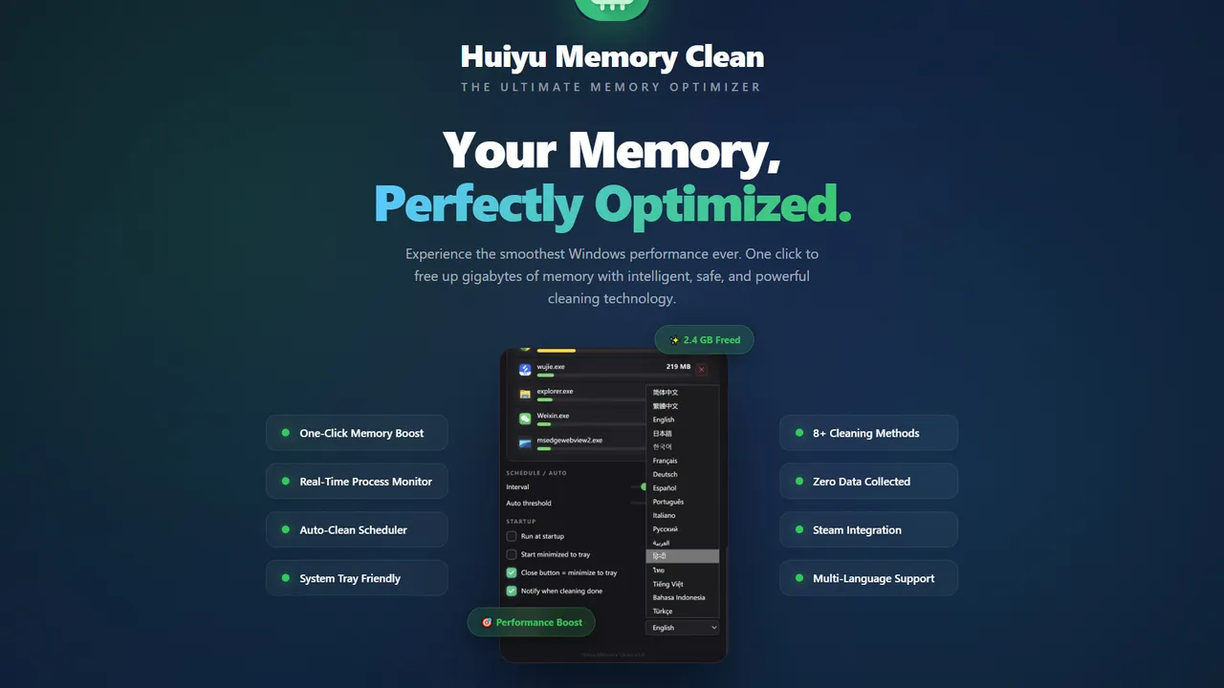This screenshot has width=1224, height=688.
Task: Click the explorer.exe folder icon
Action: 525,394
